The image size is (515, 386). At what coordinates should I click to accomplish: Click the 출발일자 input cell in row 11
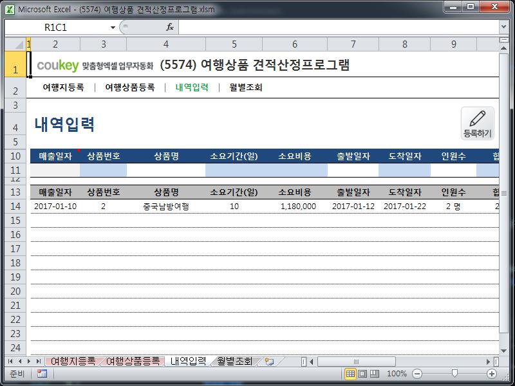[353, 170]
